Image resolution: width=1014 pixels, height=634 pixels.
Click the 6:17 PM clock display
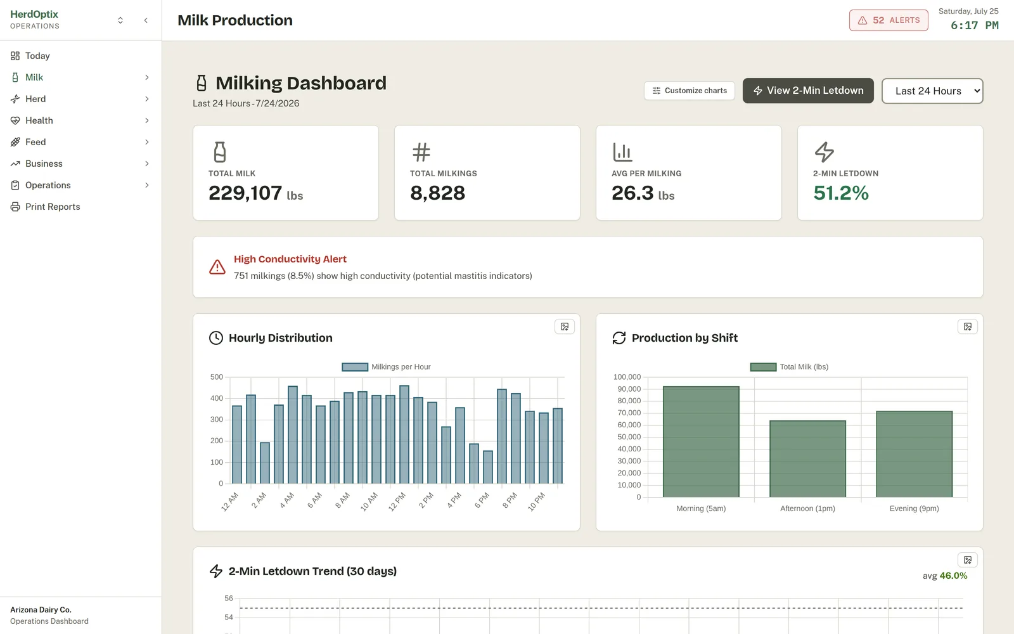tap(975, 25)
